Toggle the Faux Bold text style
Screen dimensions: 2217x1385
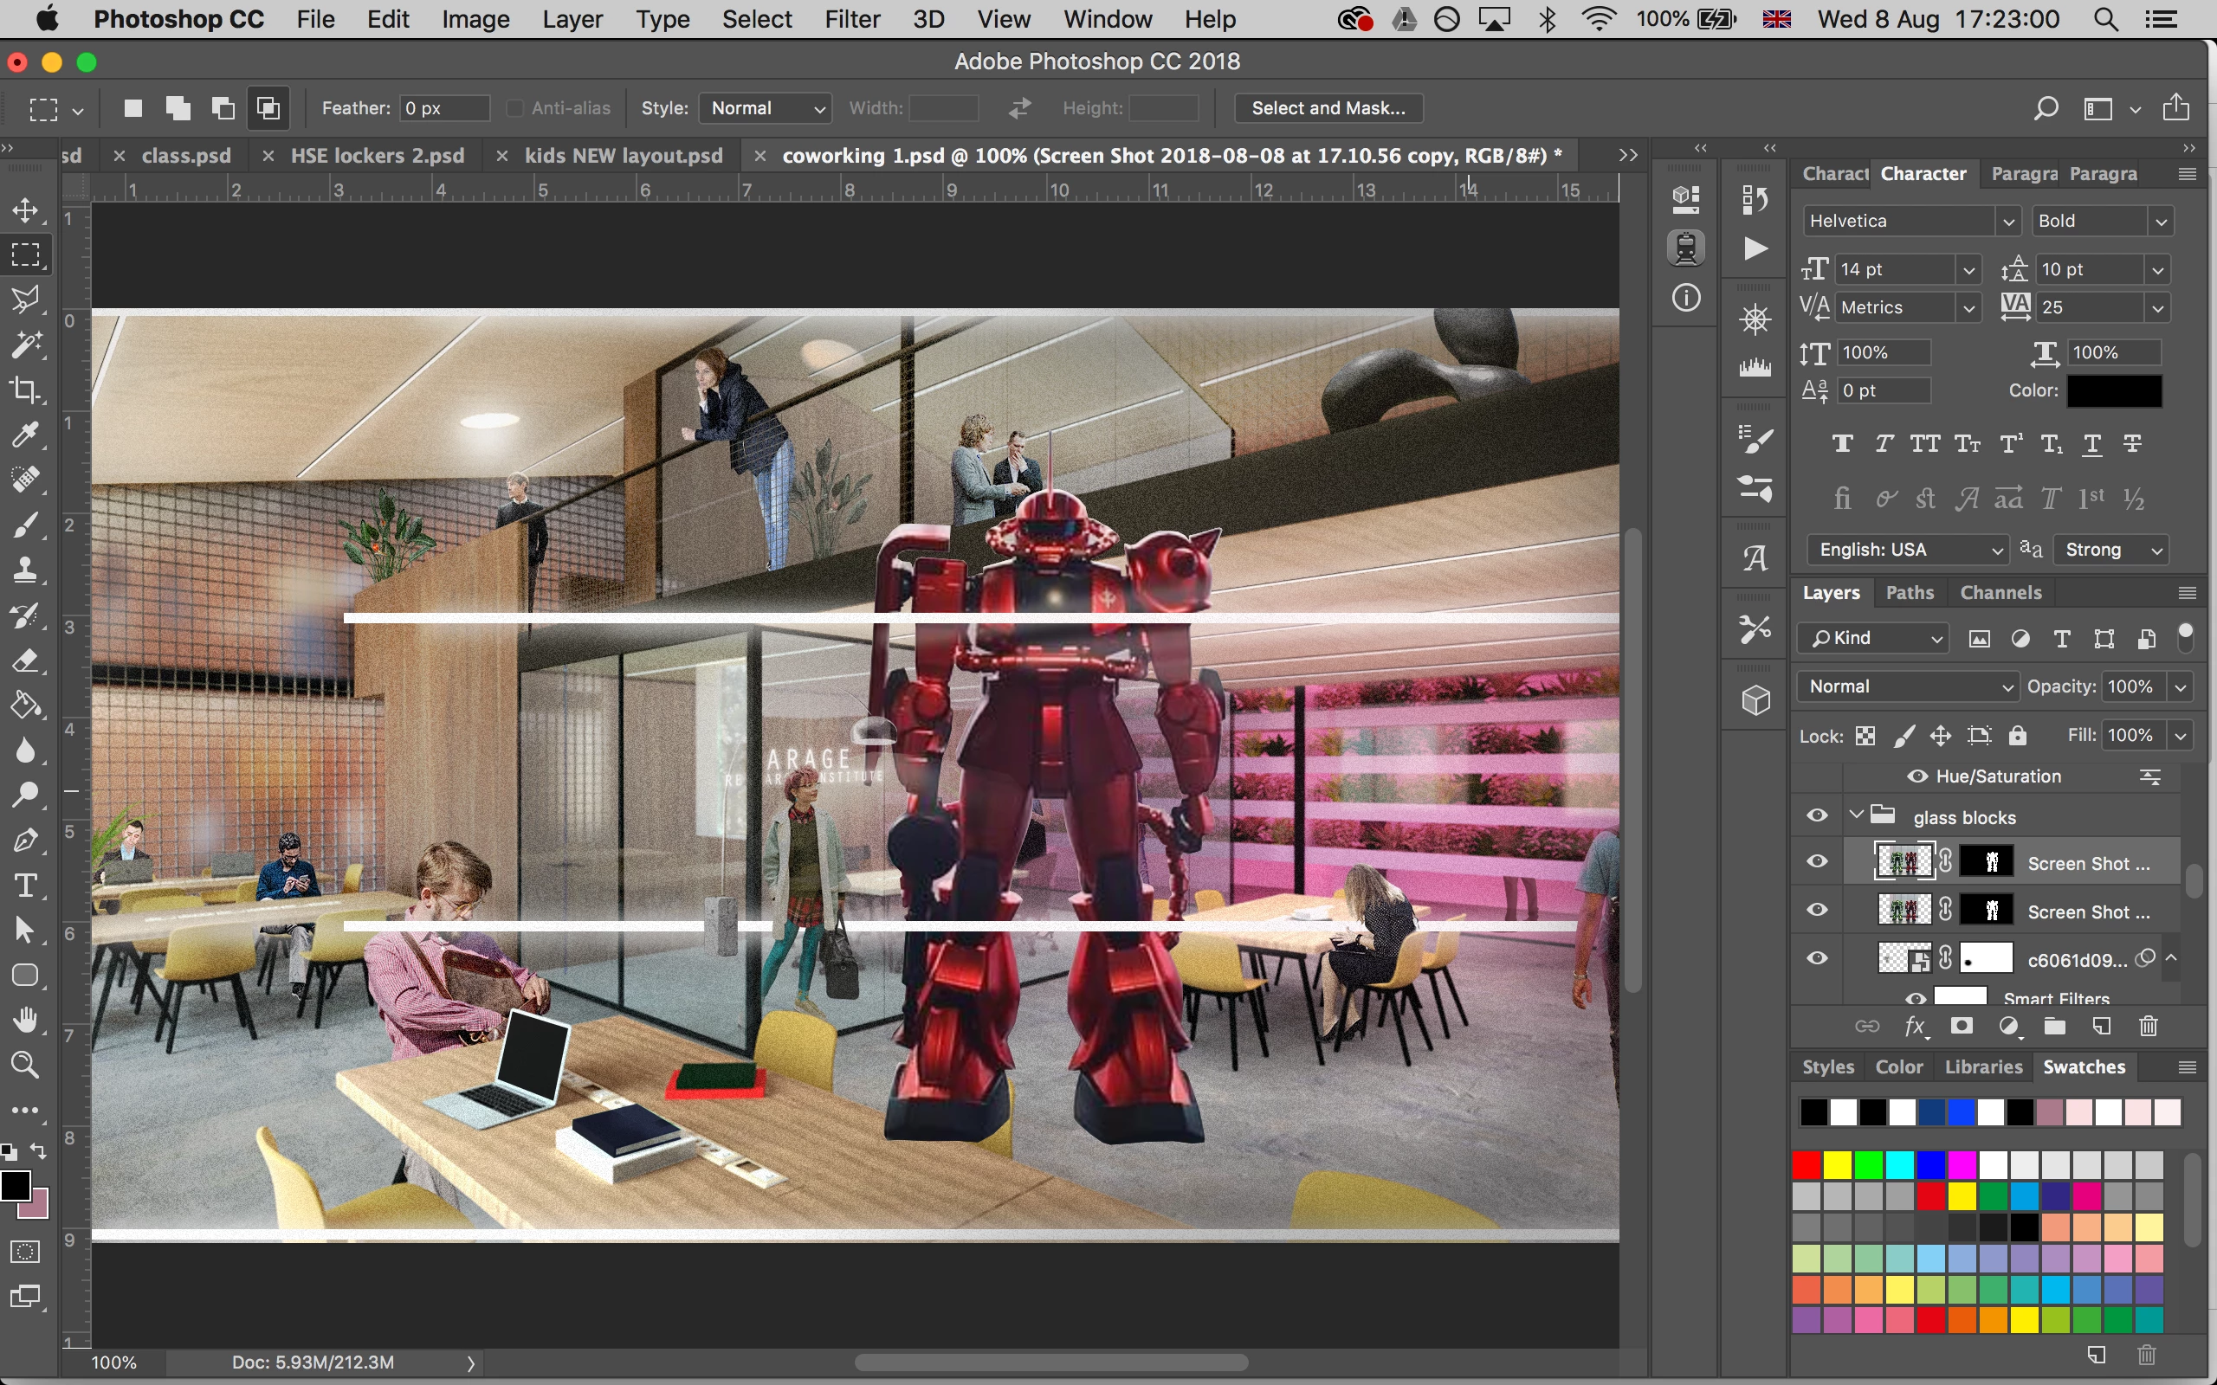pyautogui.click(x=1842, y=444)
